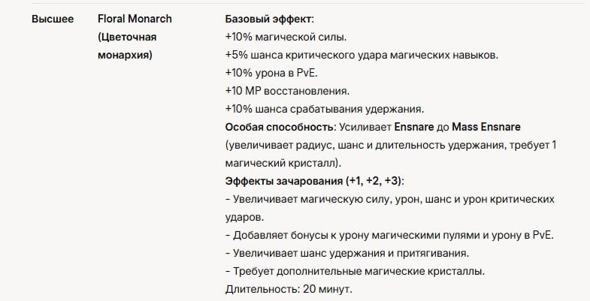Click the bold Ensnare skill name

click(x=414, y=127)
